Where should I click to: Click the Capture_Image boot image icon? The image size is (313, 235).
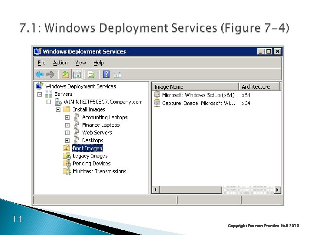click(x=157, y=103)
